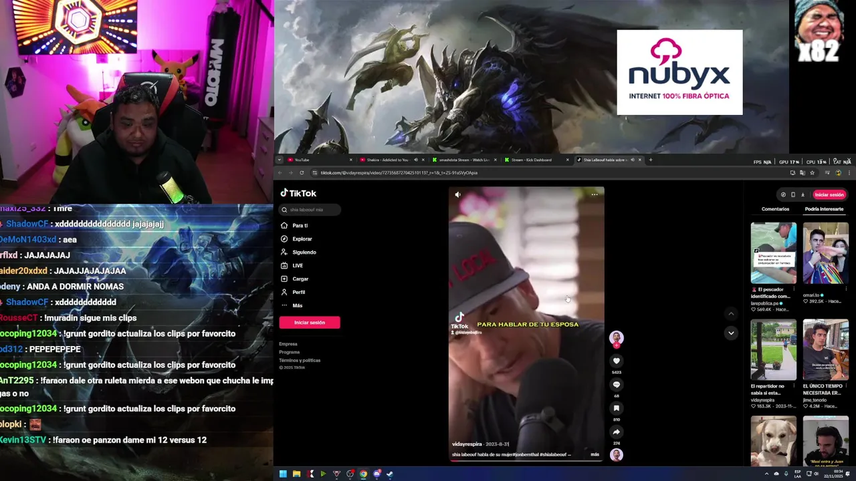Go back in the browser
This screenshot has width=856, height=481.
pyautogui.click(x=280, y=173)
